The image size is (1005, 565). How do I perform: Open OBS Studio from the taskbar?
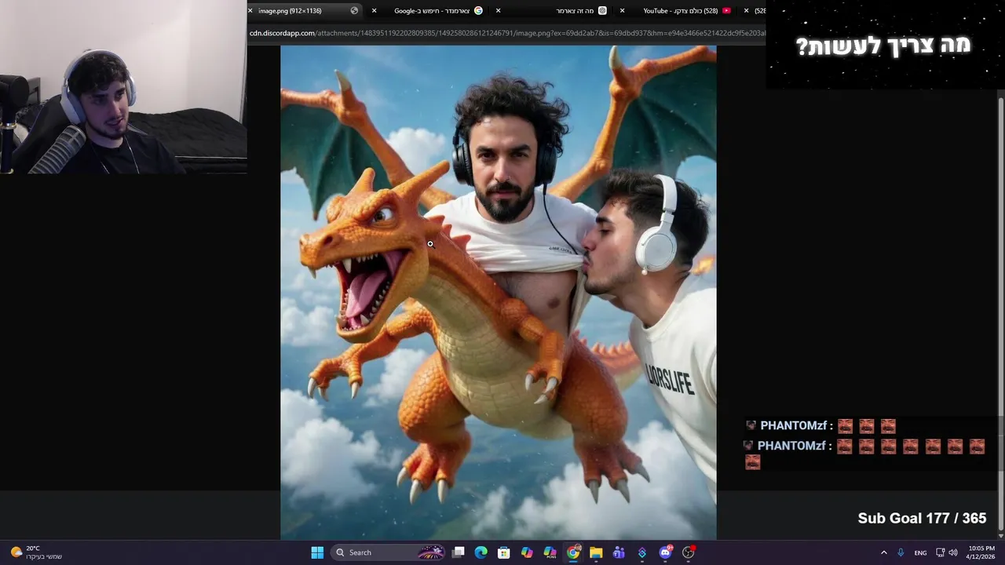pos(689,552)
